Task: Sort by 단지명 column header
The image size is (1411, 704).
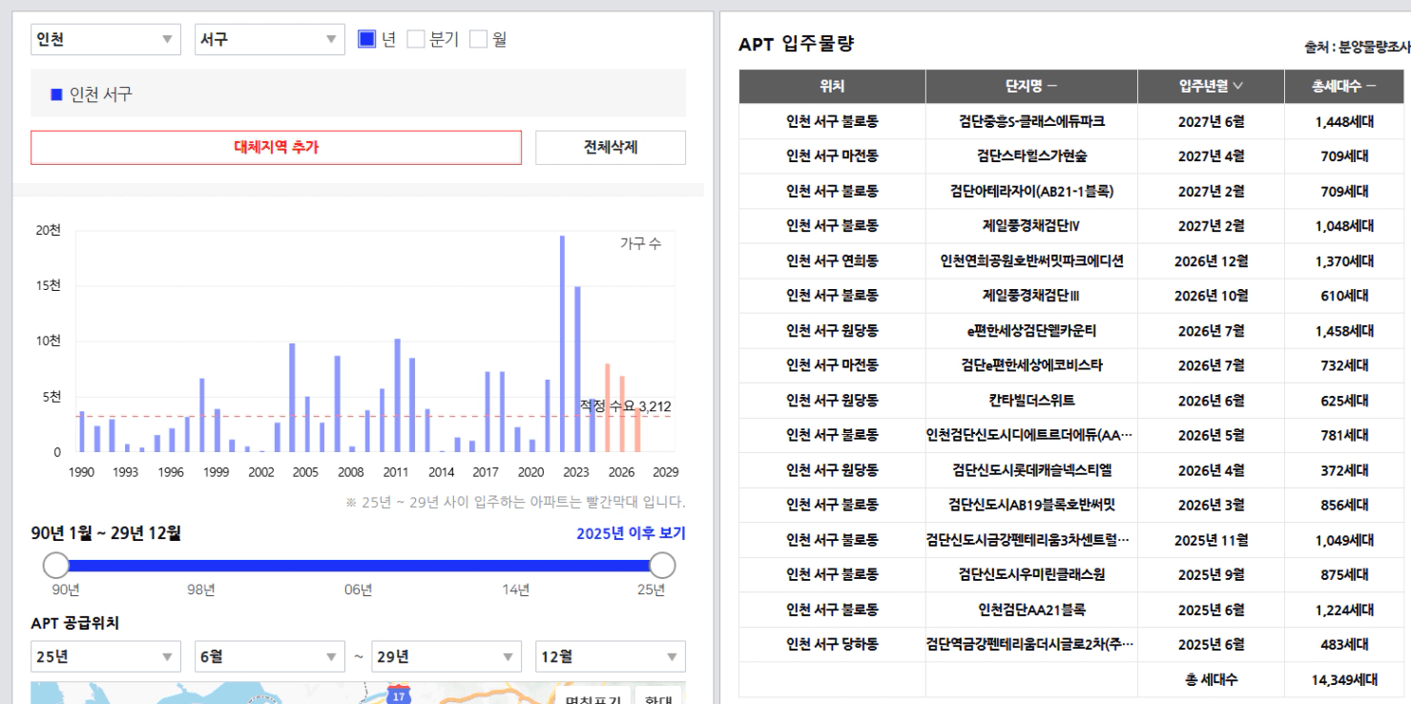Action: click(1031, 86)
